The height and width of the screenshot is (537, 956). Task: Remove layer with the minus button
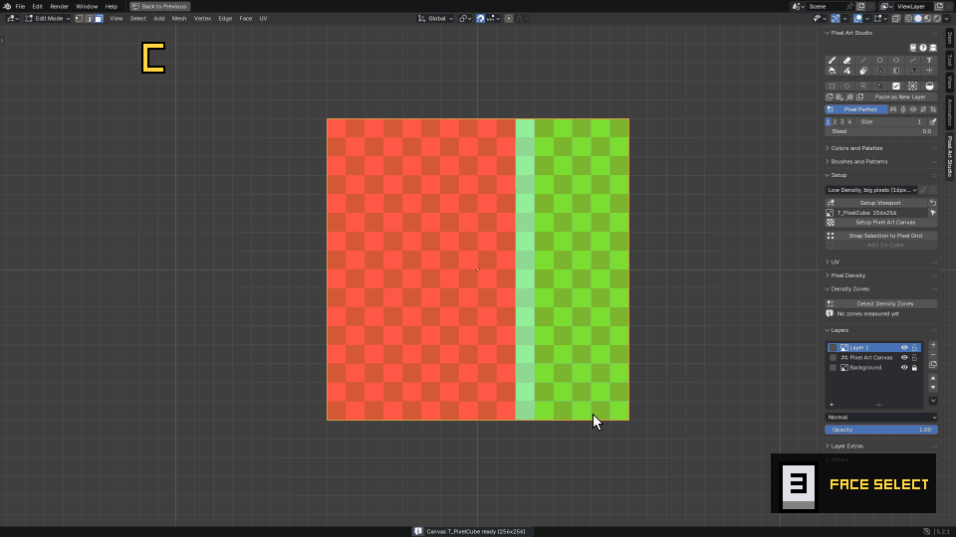(x=933, y=355)
